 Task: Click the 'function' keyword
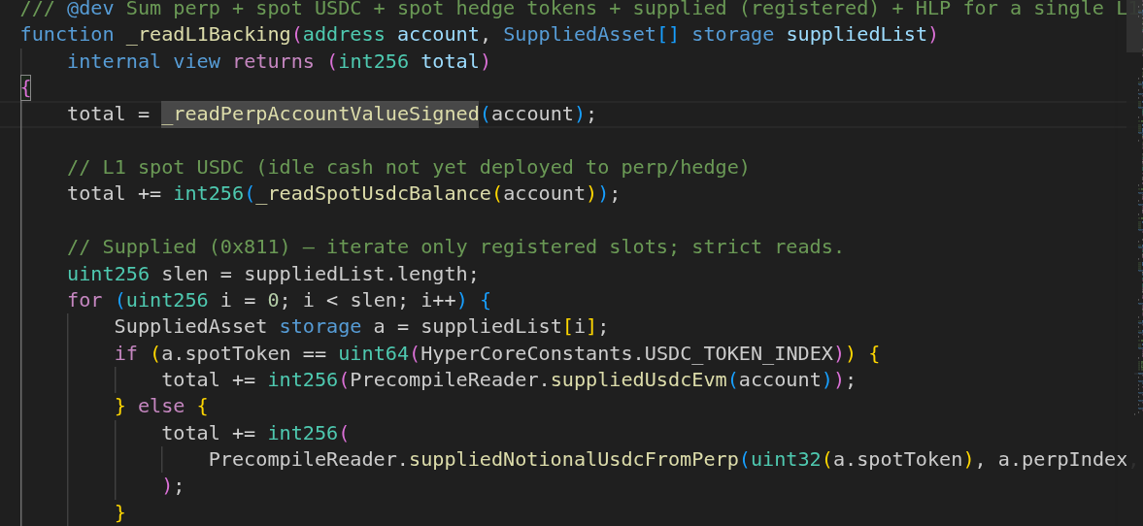coord(68,34)
